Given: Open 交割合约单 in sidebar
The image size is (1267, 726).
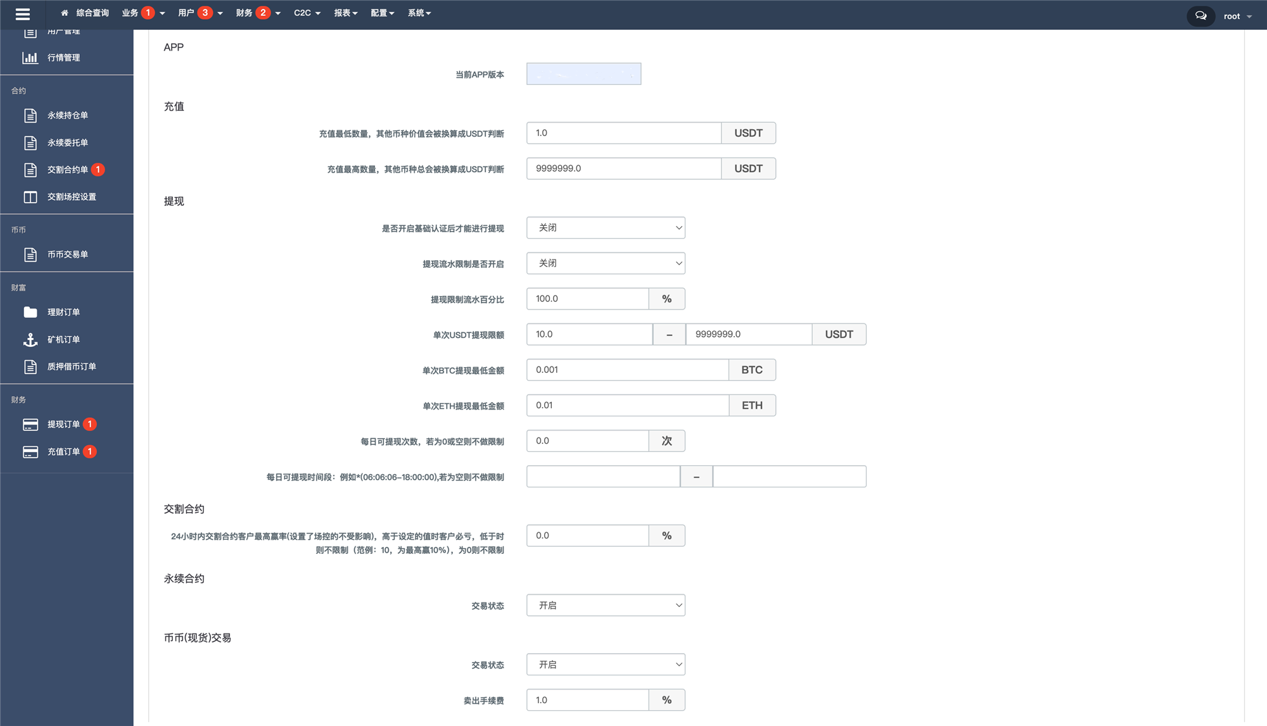Looking at the screenshot, I should point(68,170).
